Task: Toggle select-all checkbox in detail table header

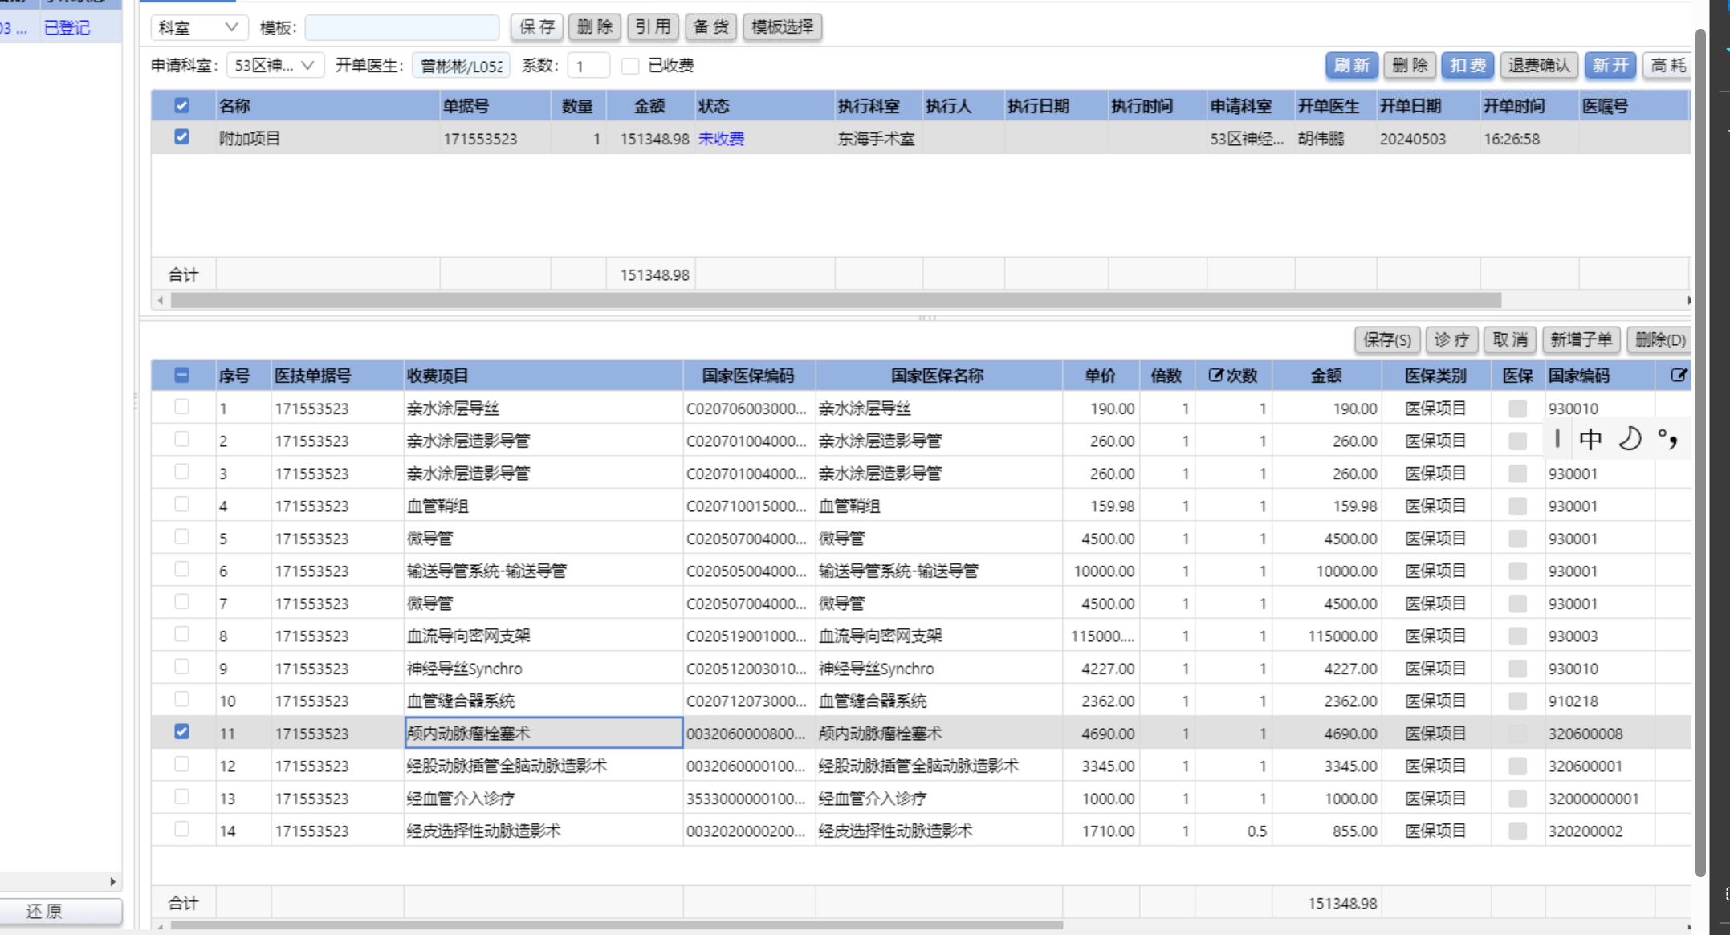Action: pyautogui.click(x=182, y=375)
